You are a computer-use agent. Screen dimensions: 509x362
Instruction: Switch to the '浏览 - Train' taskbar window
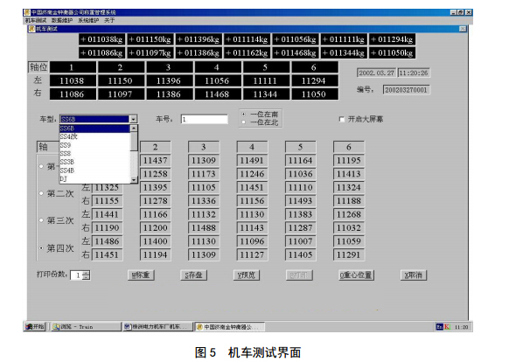(x=86, y=327)
